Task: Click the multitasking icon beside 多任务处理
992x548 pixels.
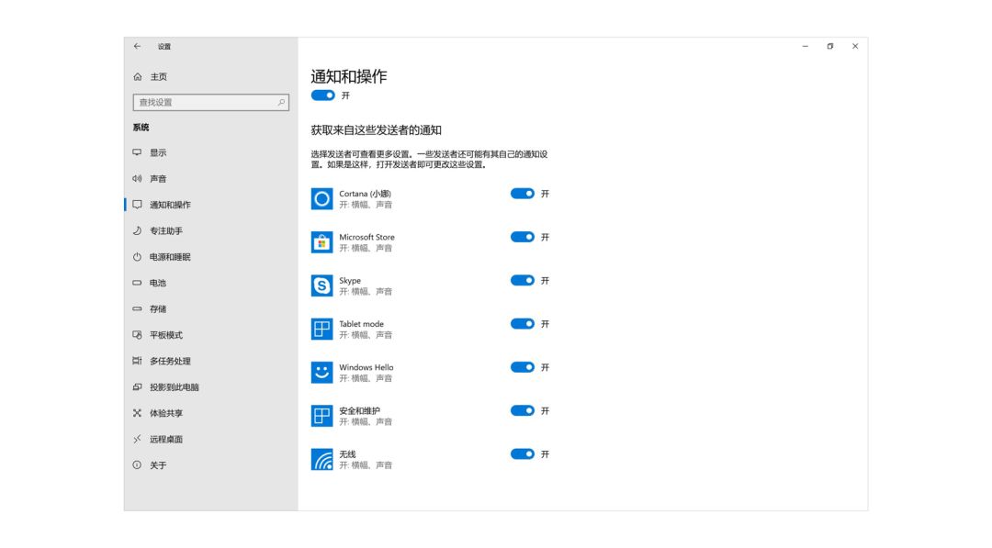Action: pyautogui.click(x=137, y=360)
